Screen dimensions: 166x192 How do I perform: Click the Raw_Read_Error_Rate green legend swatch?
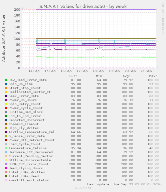pos(6,80)
